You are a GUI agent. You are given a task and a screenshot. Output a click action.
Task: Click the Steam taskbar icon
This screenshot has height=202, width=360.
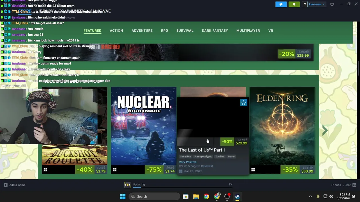tap(237, 196)
